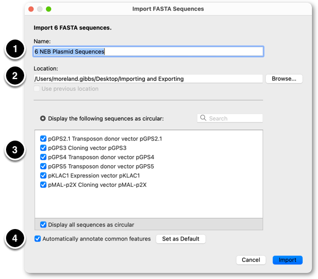Click the gray minimize window button
Viewport: 318px width, 279px height.
pyautogui.click(x=40, y=9)
